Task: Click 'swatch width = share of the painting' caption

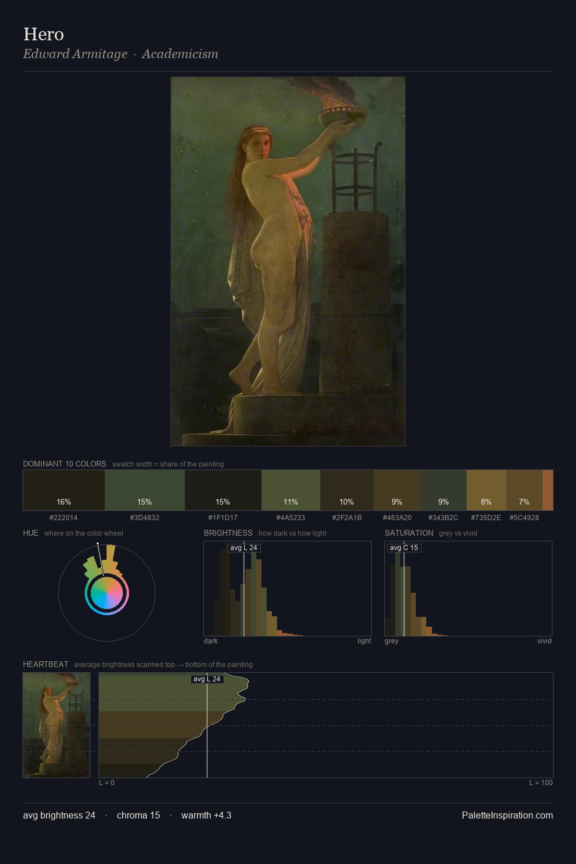Action: point(168,464)
